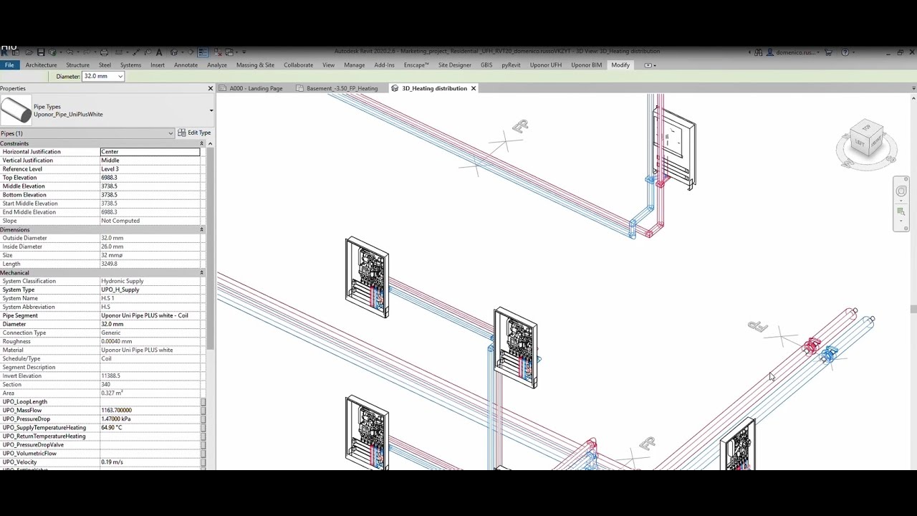Collapse the Dimensions section

[201, 229]
